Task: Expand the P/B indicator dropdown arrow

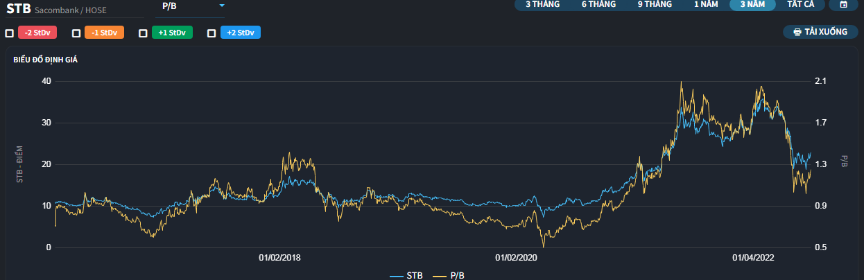Action: (x=221, y=6)
